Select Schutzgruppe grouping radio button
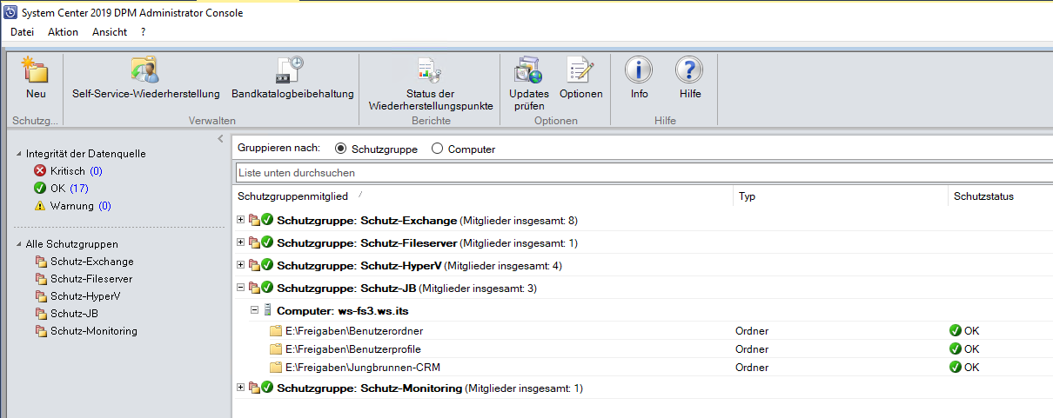 [340, 149]
